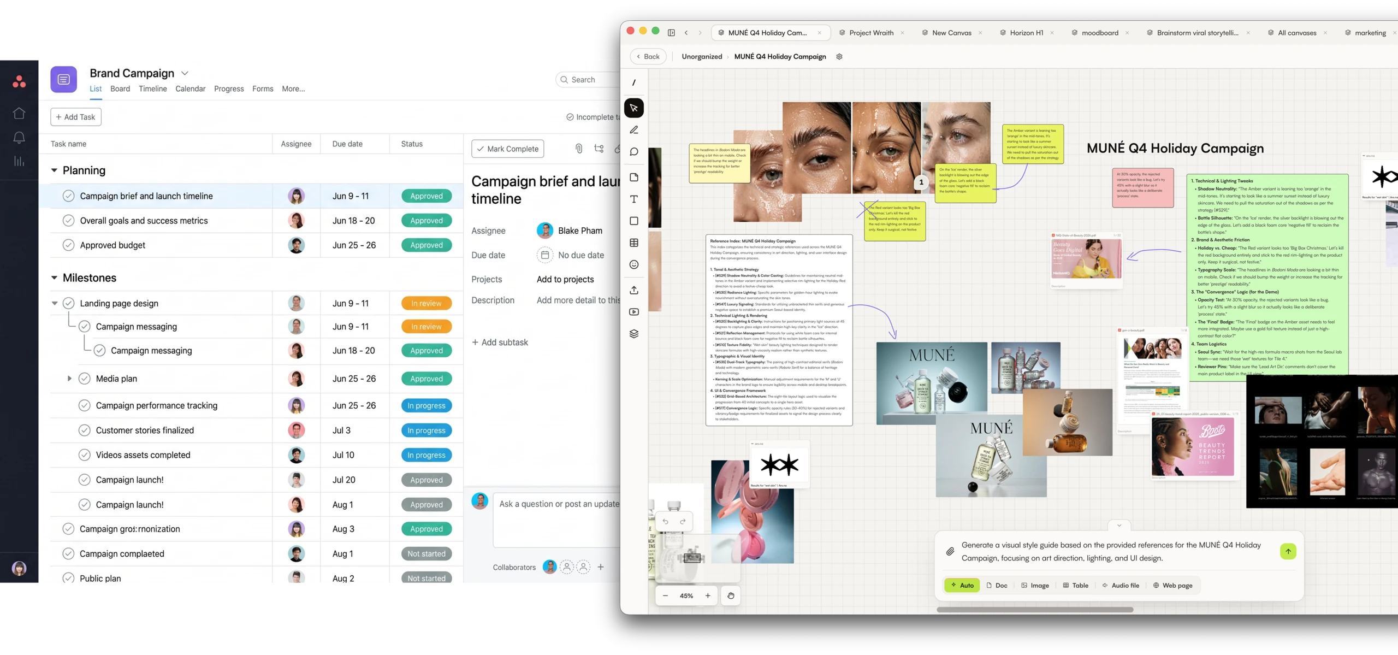Check off Public plan task

(x=68, y=577)
